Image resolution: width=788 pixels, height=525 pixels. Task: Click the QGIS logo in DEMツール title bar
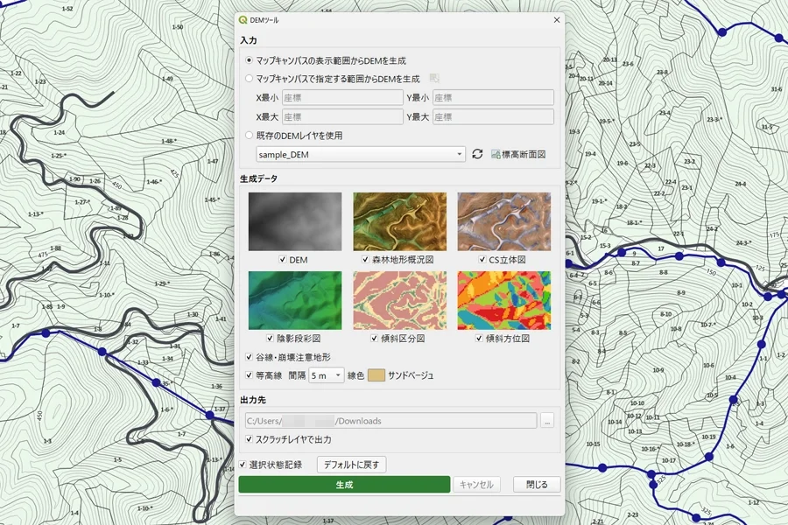click(x=243, y=20)
